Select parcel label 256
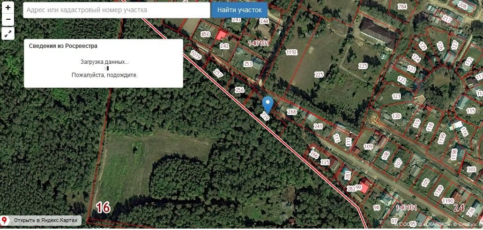Screen dimensions: 483x230 [x=239, y=90]
